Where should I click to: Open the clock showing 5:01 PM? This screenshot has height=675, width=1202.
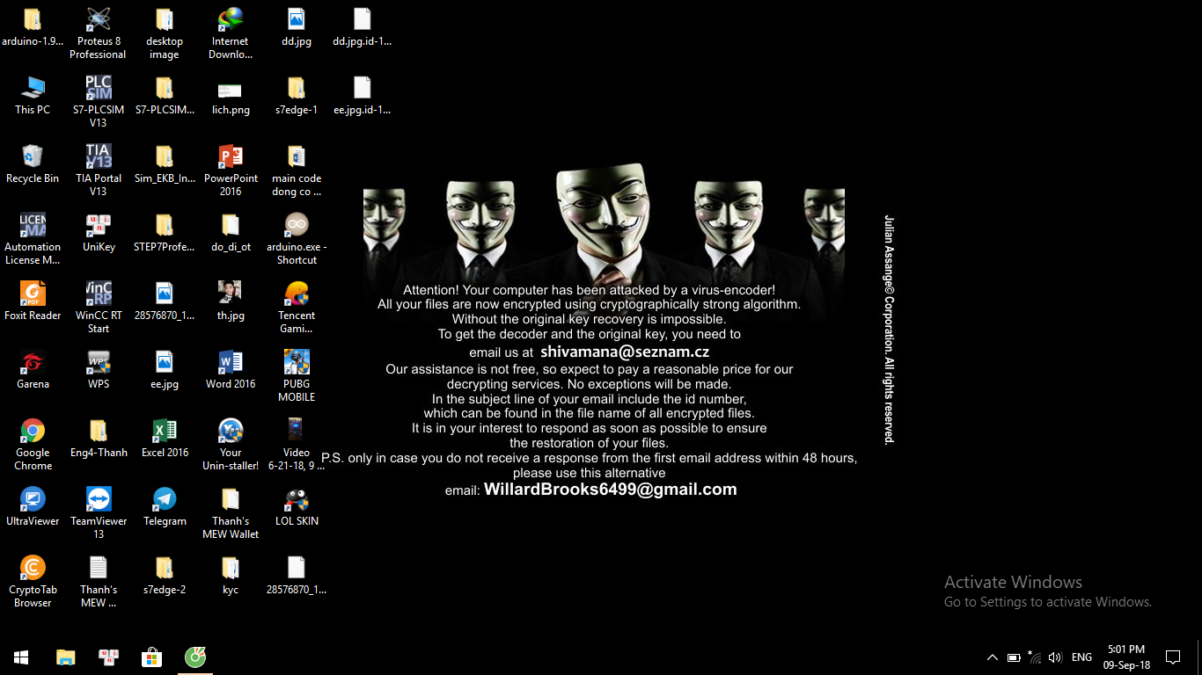[1126, 657]
